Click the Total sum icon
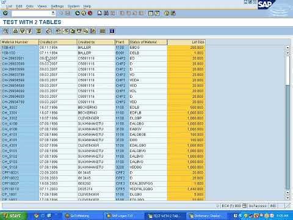Image resolution: width=293 pixels, height=220 pixels. [x=38, y=31]
